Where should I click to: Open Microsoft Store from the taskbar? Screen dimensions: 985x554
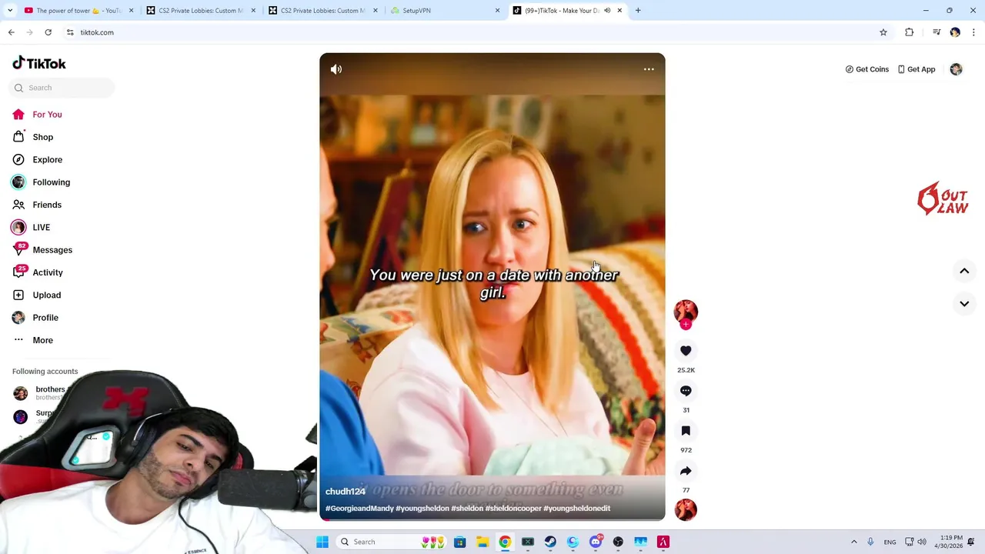459,542
